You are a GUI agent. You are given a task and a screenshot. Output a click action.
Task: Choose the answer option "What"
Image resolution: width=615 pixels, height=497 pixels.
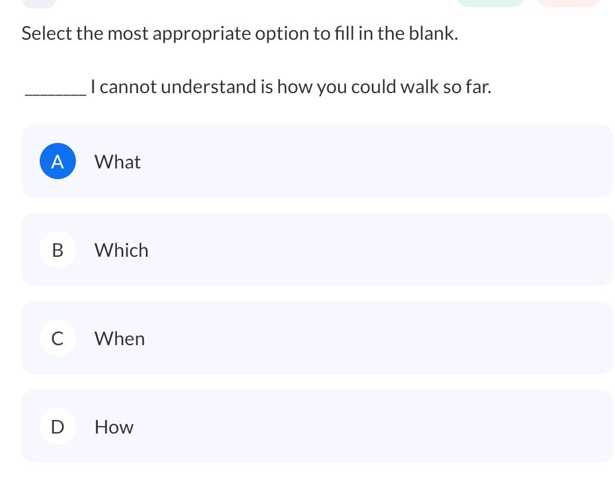click(x=117, y=161)
